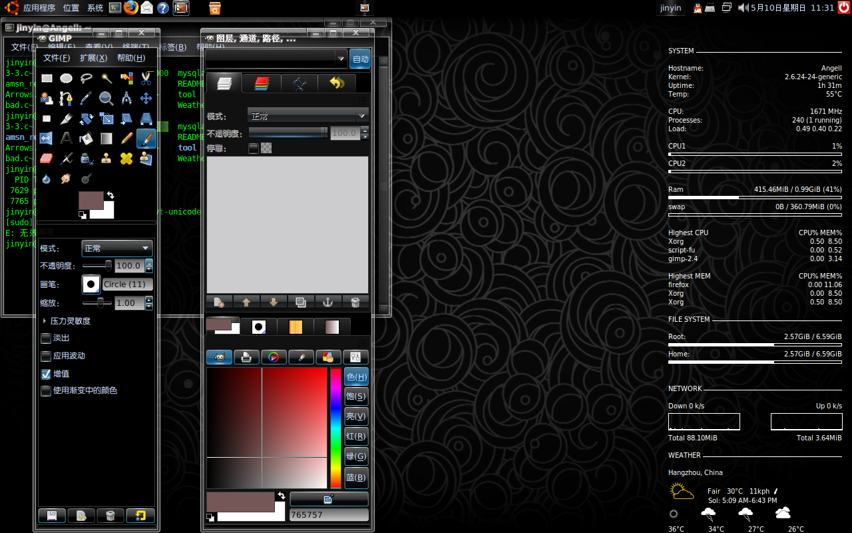
Task: Switch to the Undo History tab
Action: pyautogui.click(x=337, y=83)
